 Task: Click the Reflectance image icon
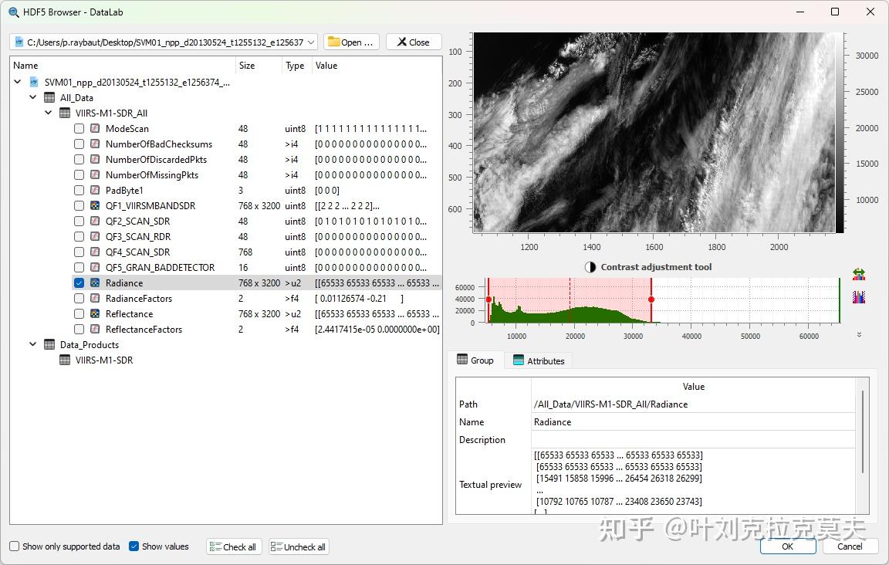point(95,313)
